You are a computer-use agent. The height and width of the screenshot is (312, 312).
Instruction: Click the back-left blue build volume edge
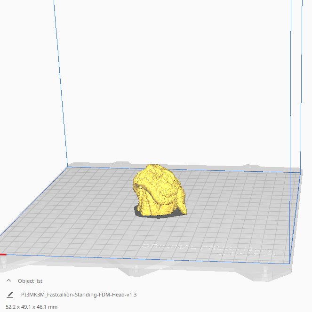click(61, 84)
